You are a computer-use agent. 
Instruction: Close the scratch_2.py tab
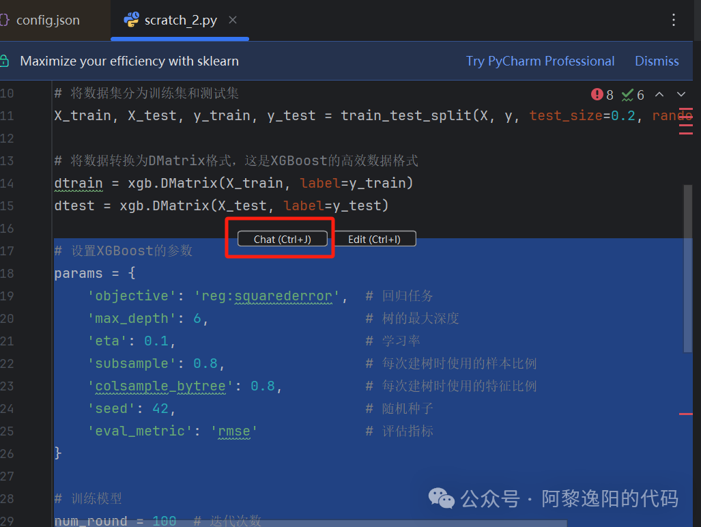click(x=233, y=20)
